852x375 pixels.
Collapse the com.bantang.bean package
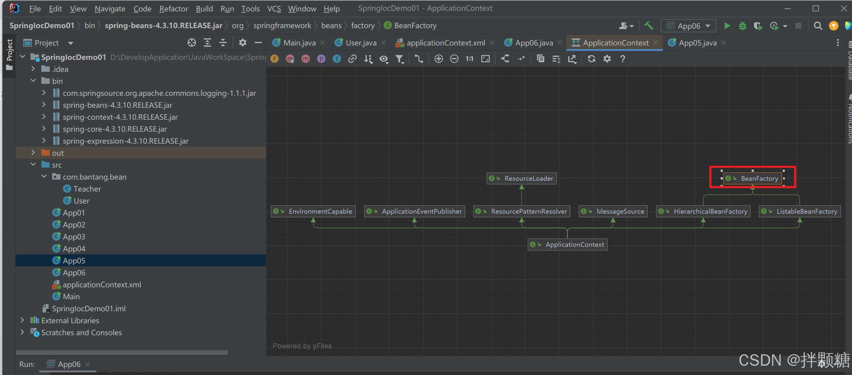44,177
